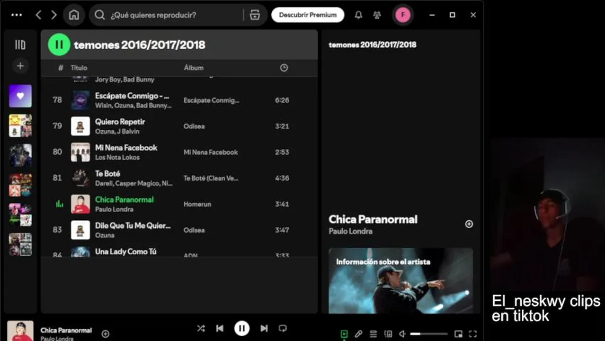
Task: Open the second playlist cover in sidebar
Action: [x=20, y=126]
